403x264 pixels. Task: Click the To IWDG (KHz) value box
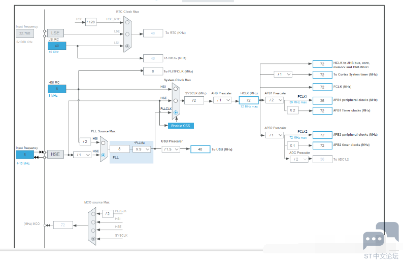(153, 58)
